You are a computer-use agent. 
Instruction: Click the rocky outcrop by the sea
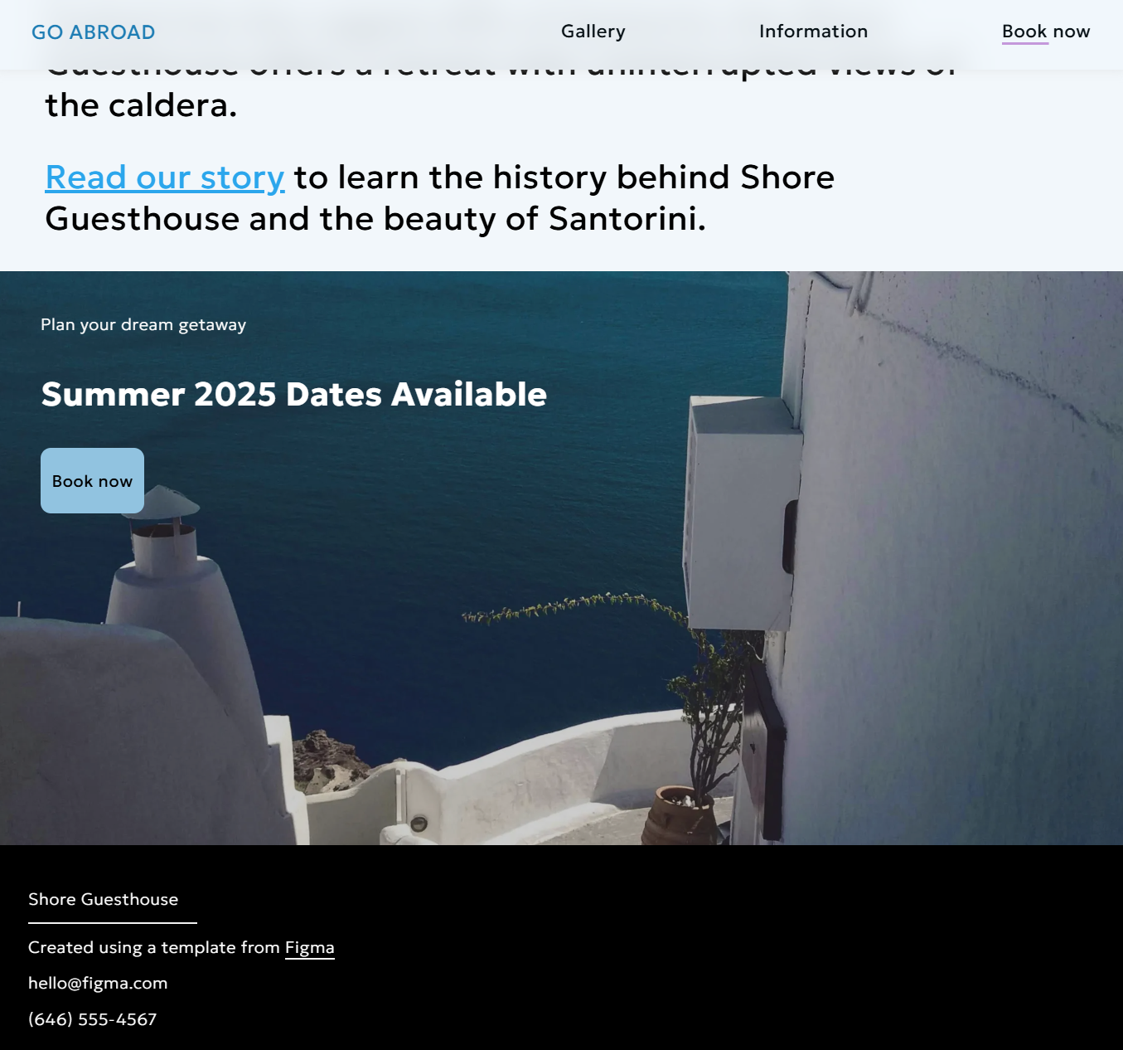(327, 759)
